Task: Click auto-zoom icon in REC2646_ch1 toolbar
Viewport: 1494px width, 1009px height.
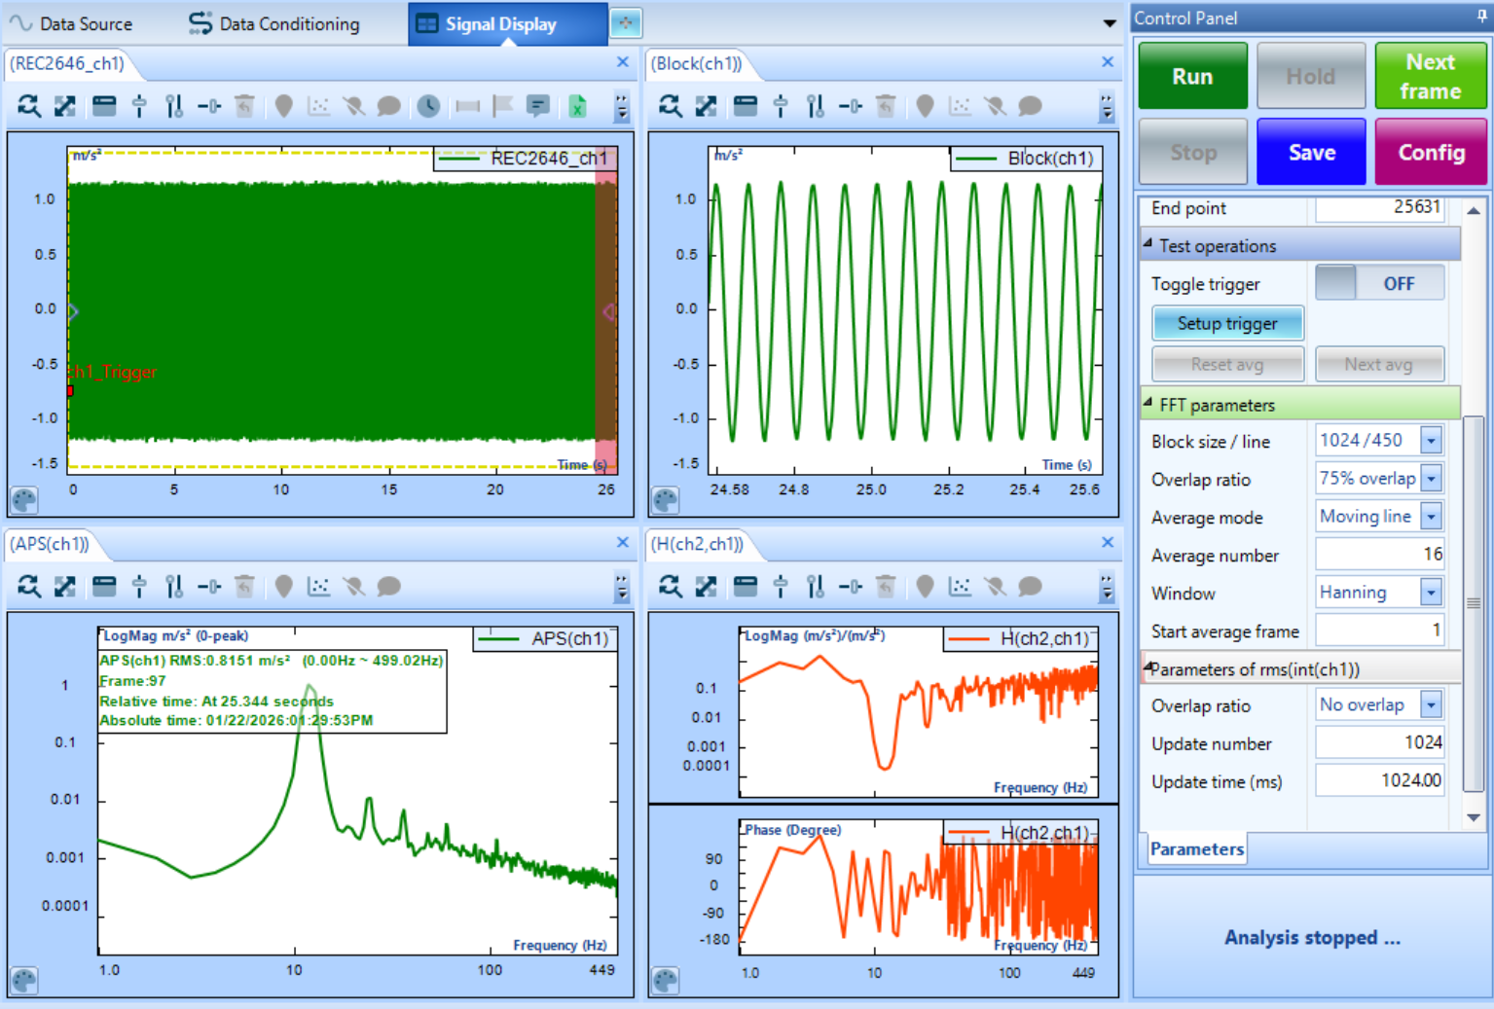Action: 29,106
